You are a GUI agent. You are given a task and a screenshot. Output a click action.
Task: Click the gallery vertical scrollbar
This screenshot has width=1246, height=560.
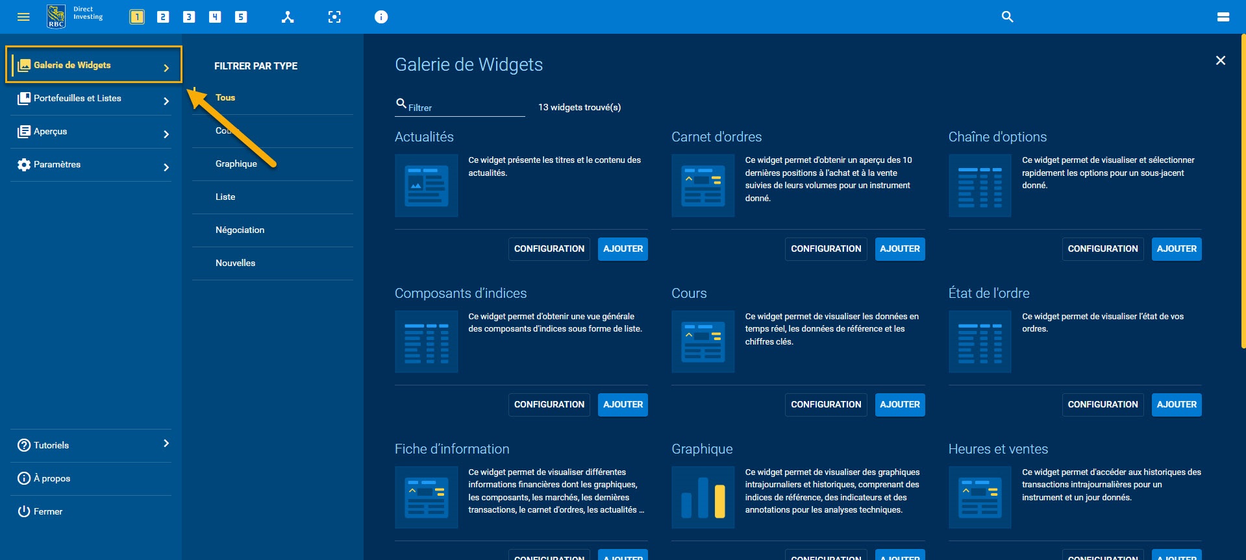(1243, 192)
